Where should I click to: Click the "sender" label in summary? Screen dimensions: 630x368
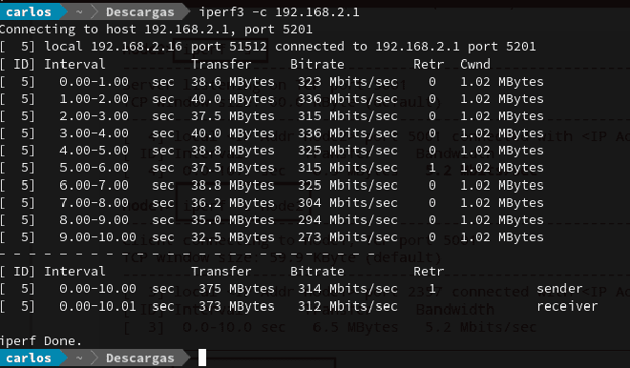pyautogui.click(x=559, y=289)
